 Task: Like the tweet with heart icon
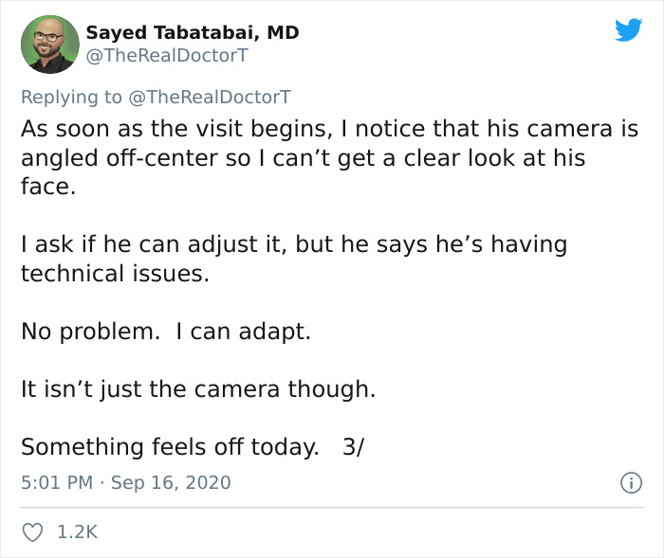click(32, 532)
